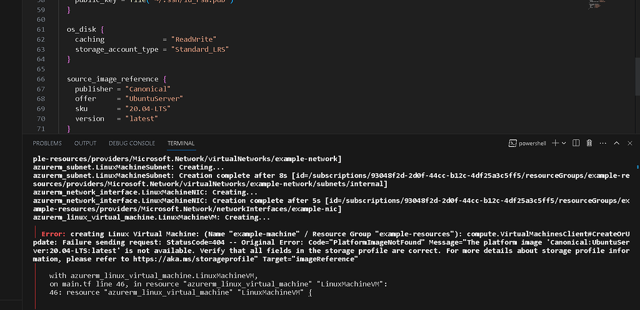Select the Terminal tab
The width and height of the screenshot is (640, 310).
pyautogui.click(x=181, y=143)
